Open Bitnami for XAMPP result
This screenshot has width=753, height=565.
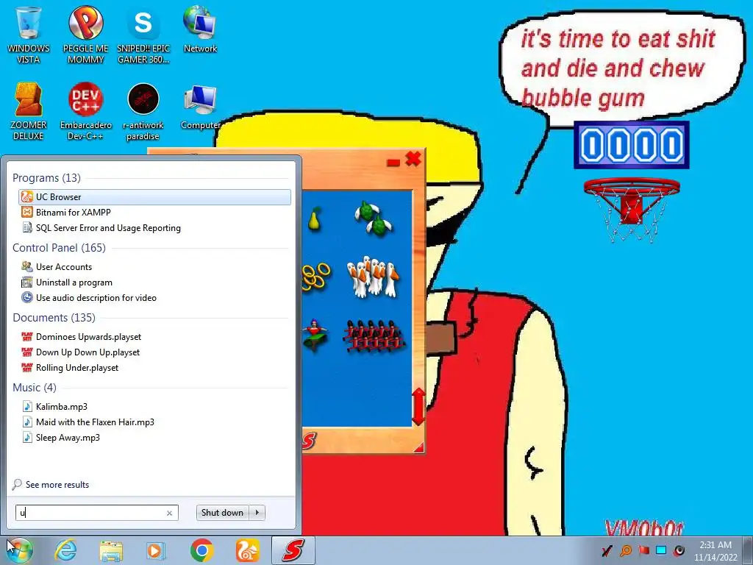(x=154, y=213)
